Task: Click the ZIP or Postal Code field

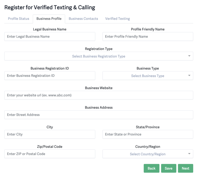Action: coord(50,154)
